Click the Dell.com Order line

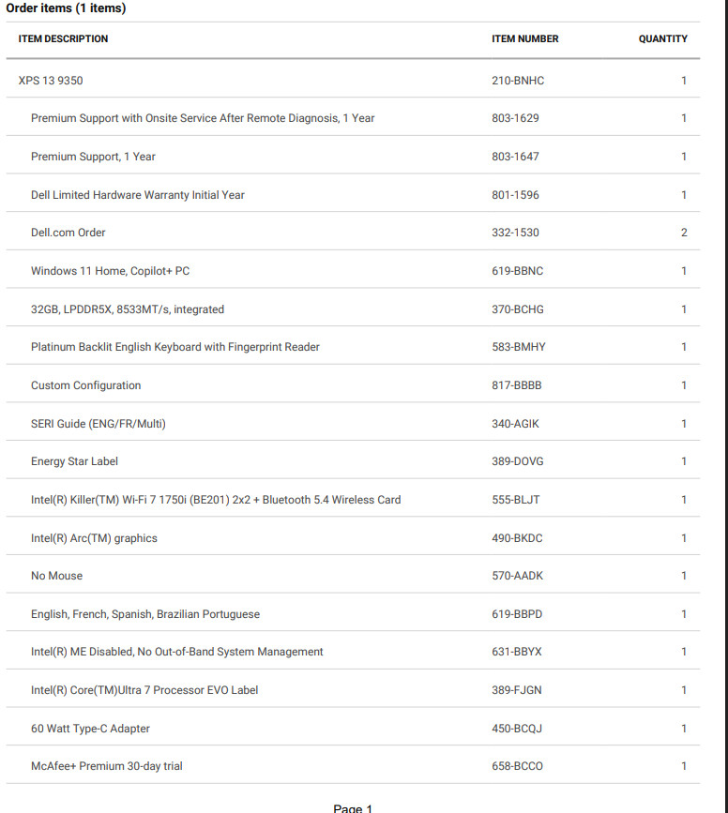(353, 233)
